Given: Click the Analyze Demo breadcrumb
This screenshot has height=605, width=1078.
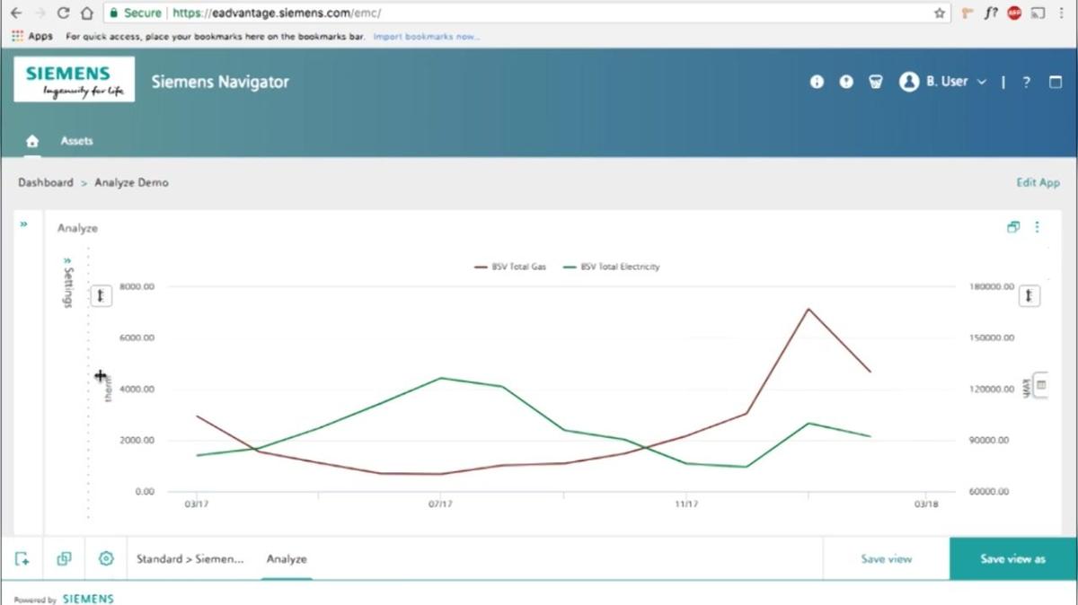Looking at the screenshot, I should [x=131, y=182].
